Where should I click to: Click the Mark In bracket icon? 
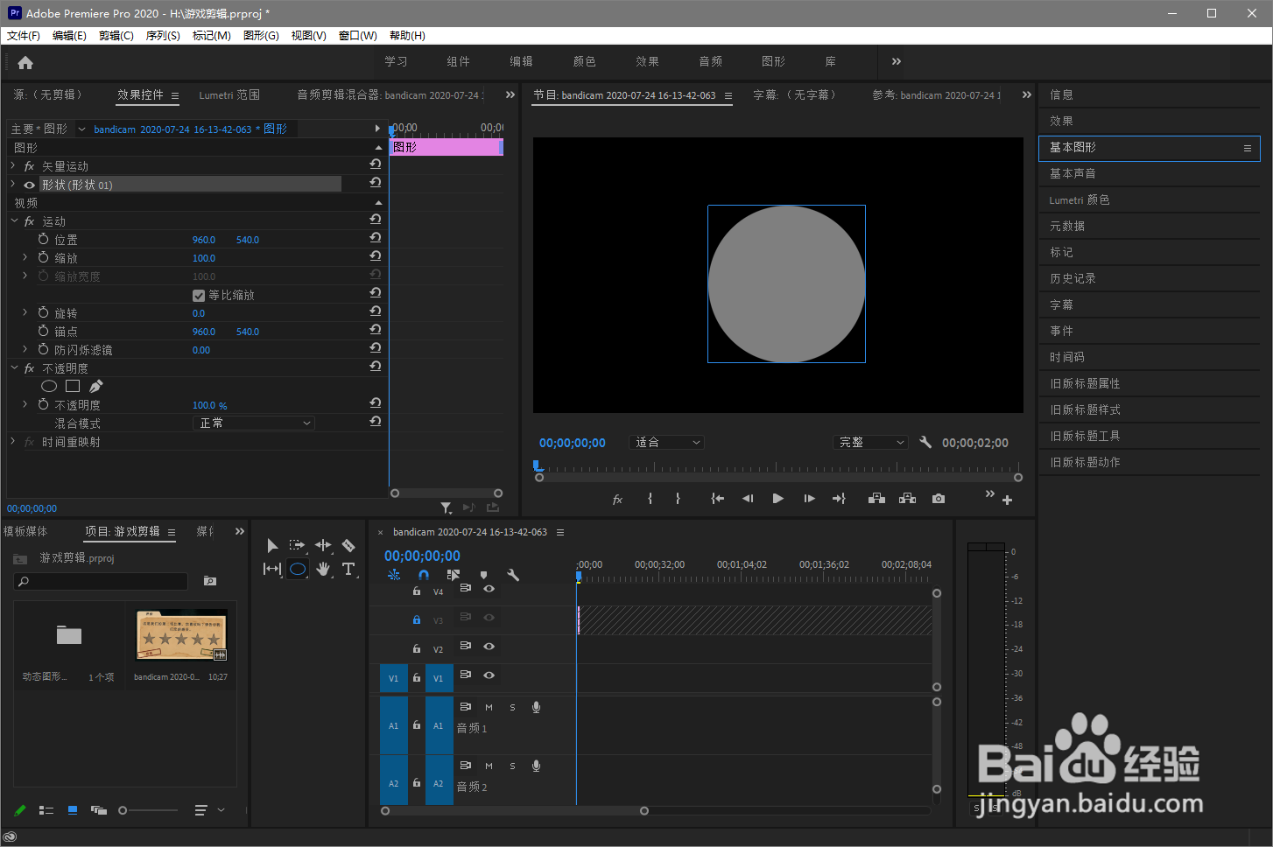tap(650, 499)
